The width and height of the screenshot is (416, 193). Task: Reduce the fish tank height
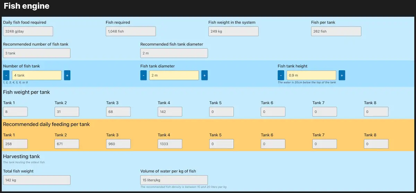point(281,76)
